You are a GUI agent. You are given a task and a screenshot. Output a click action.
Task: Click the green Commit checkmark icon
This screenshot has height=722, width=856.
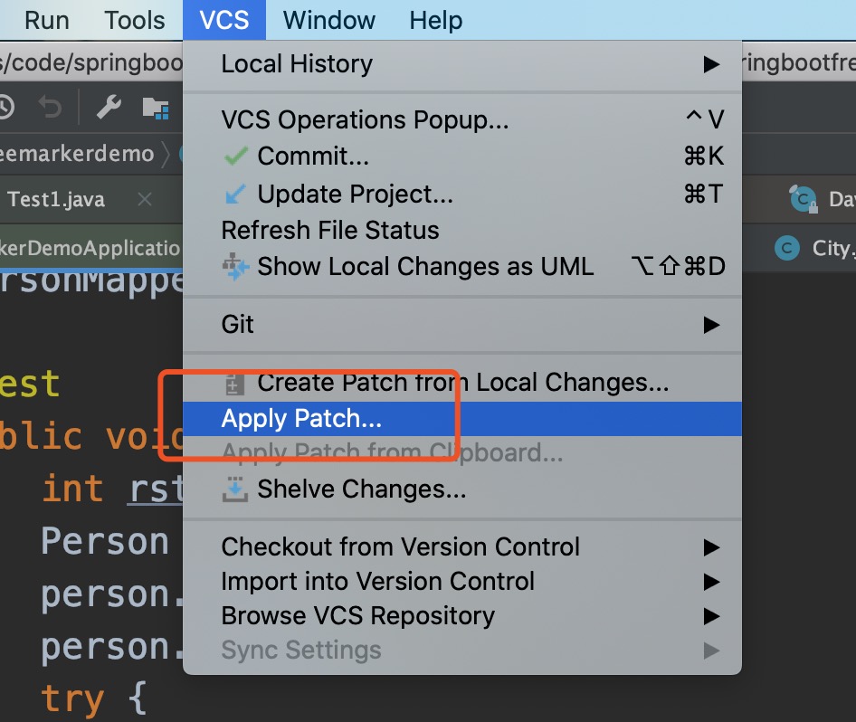click(x=235, y=157)
